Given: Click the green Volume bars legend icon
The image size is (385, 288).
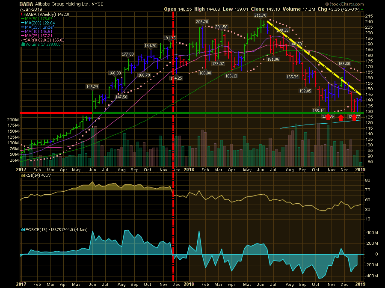Looking at the screenshot, I should [x=22, y=44].
